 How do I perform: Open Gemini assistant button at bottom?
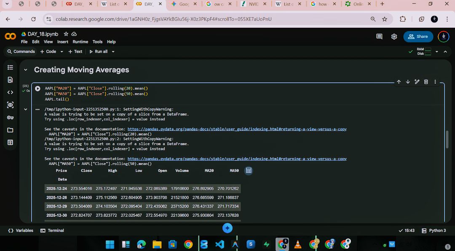[x=227, y=228]
